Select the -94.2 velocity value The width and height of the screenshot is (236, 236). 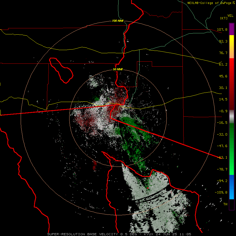(222, 181)
